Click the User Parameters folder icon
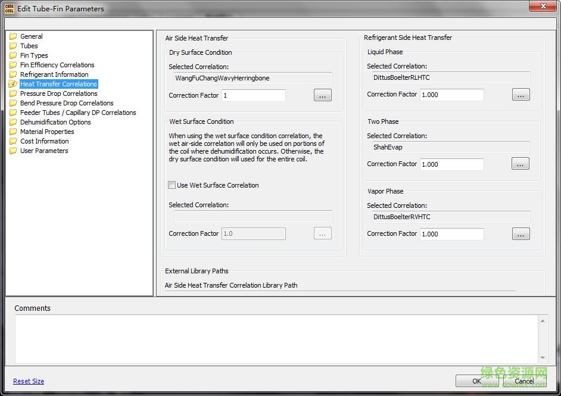561x396 pixels. [x=13, y=151]
